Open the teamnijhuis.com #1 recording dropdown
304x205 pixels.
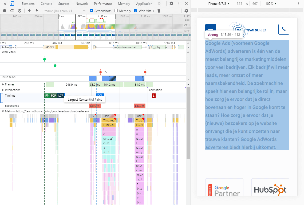coord(65,11)
